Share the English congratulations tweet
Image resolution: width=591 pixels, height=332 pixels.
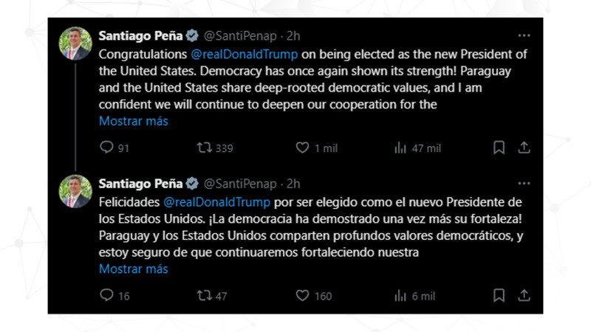[x=524, y=148]
